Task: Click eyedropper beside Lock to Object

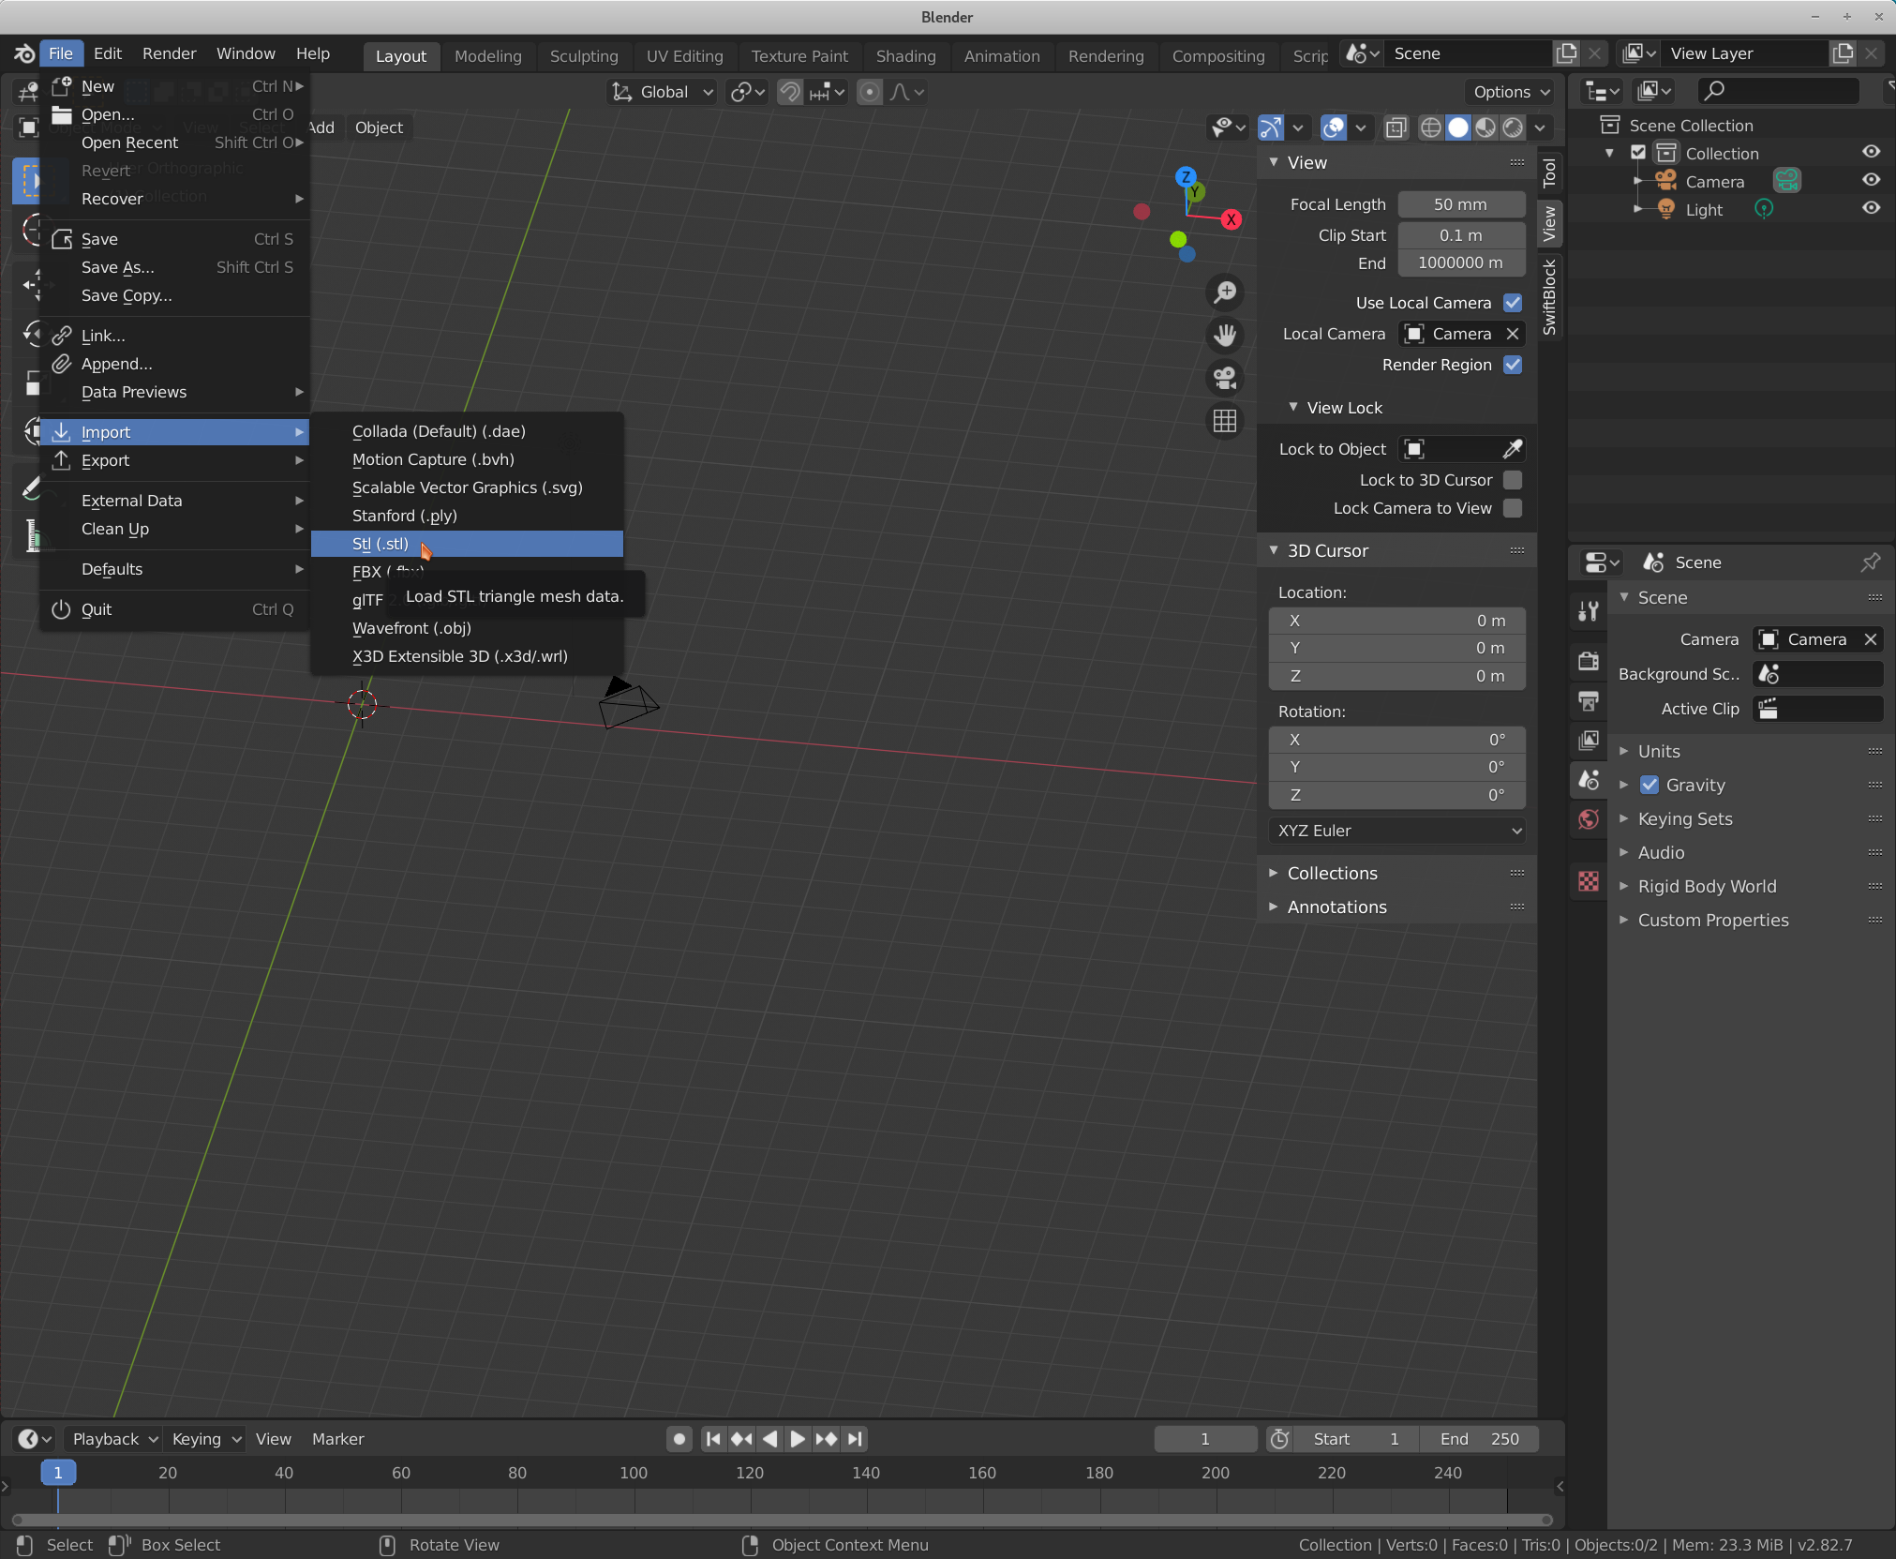Action: coord(1512,449)
